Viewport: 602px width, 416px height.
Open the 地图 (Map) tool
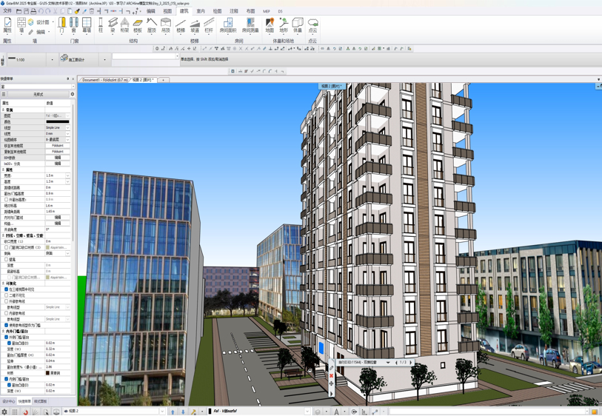[270, 25]
